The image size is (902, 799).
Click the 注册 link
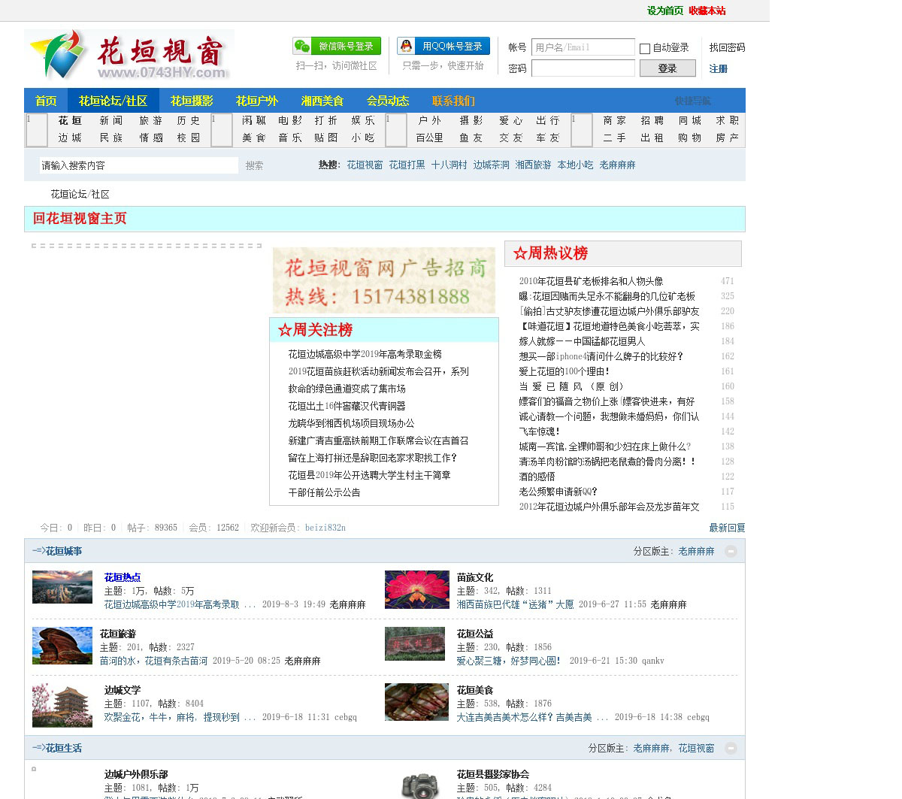pos(718,69)
